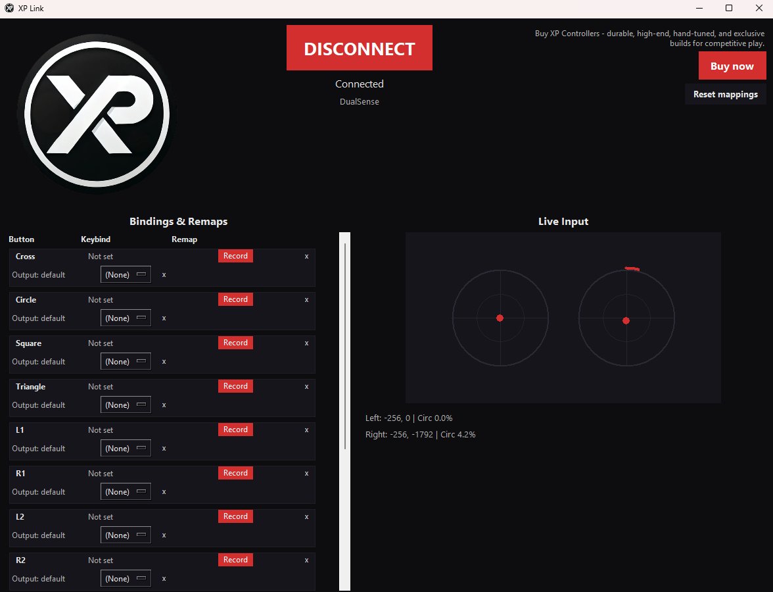773x592 pixels.
Task: Open the R1 remap dropdown
Action: pos(126,492)
